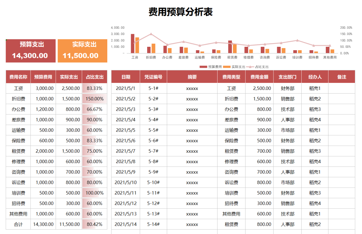
Task: Click the pink 150.00% progress fill for 折旧费
Action: (95, 99)
